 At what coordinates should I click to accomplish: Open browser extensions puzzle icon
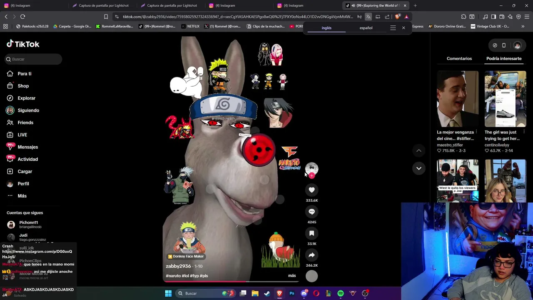click(x=463, y=17)
